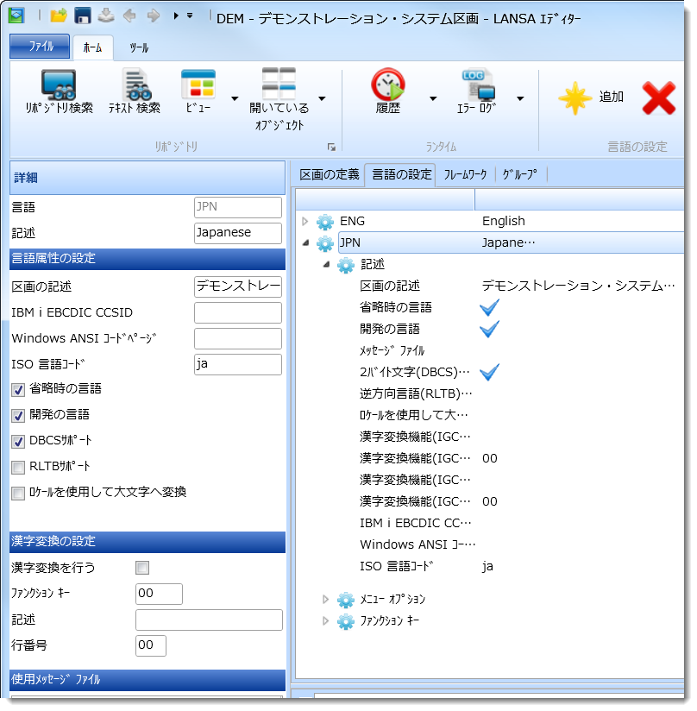Image resolution: width=697 pixels, height=711 pixels.
Task: Open the quick access toolbar customize dropdown
Action: [x=190, y=16]
